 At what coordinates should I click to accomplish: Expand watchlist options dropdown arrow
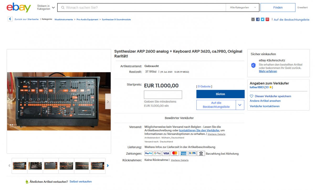pyautogui.click(x=240, y=105)
